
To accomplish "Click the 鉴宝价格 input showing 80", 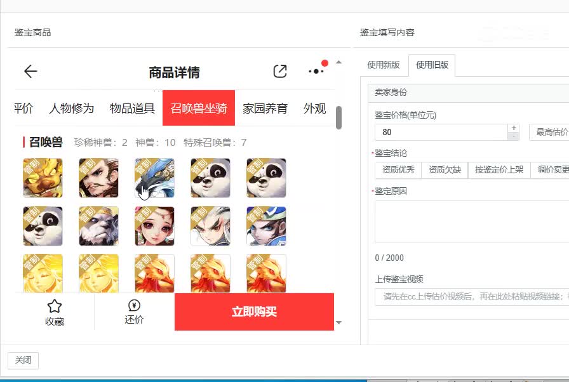I will coord(441,132).
